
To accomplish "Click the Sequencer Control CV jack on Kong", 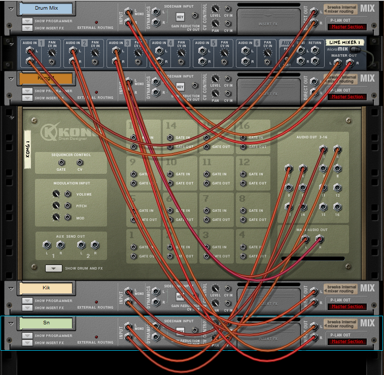I will coord(80,163).
